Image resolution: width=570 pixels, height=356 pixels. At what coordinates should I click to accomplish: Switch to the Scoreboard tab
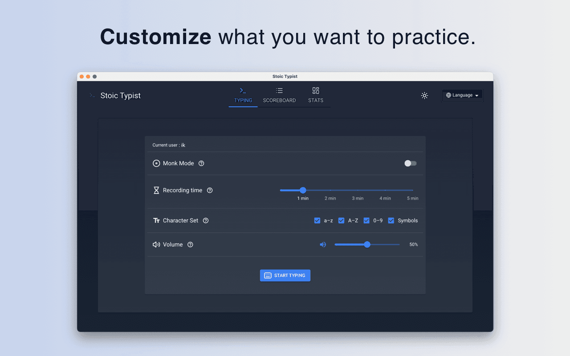point(279,95)
